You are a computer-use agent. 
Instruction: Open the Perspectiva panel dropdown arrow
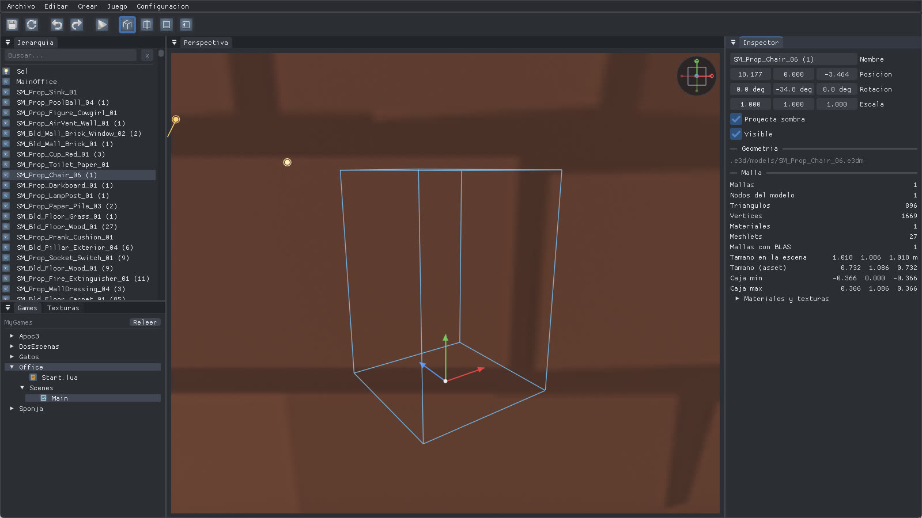pos(175,43)
